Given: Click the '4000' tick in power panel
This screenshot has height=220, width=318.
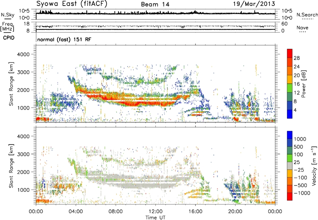Looking at the screenshot, I should [x=23, y=54].
